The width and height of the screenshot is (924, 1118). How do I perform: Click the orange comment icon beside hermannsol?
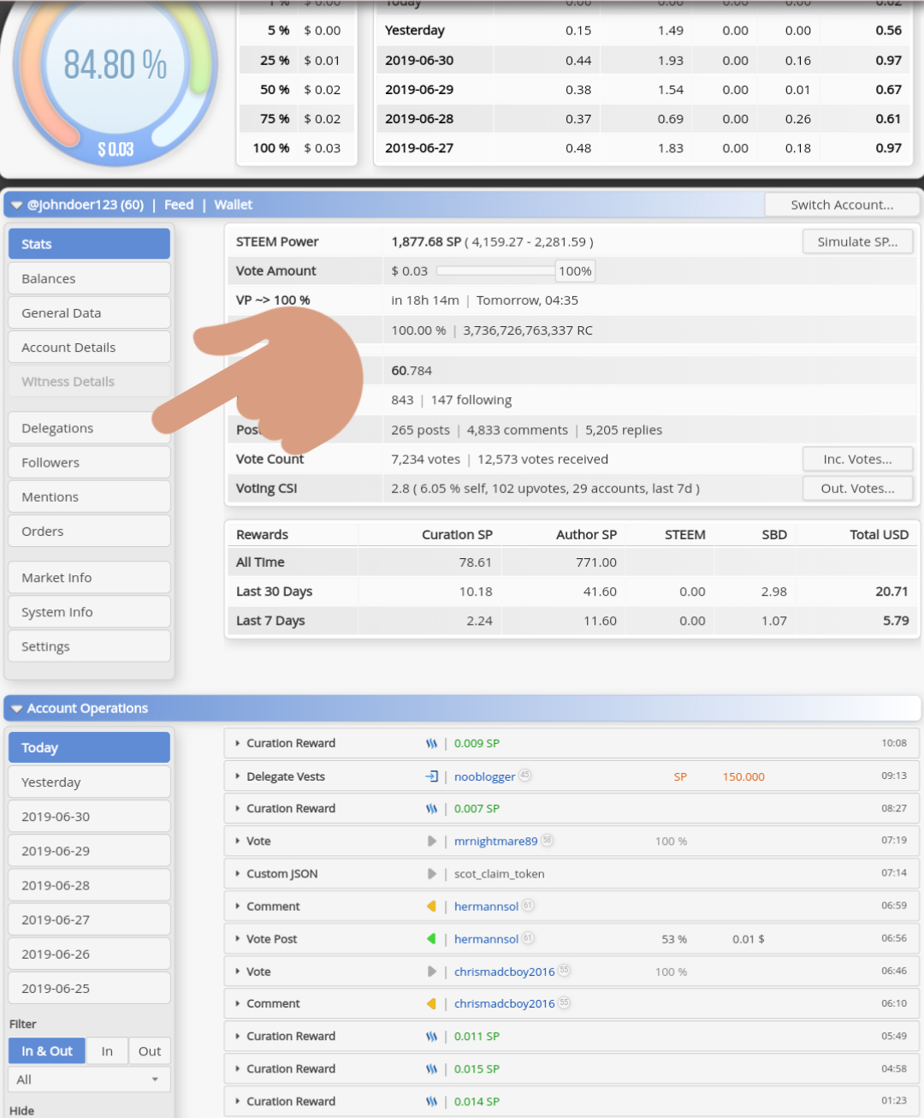coord(431,907)
